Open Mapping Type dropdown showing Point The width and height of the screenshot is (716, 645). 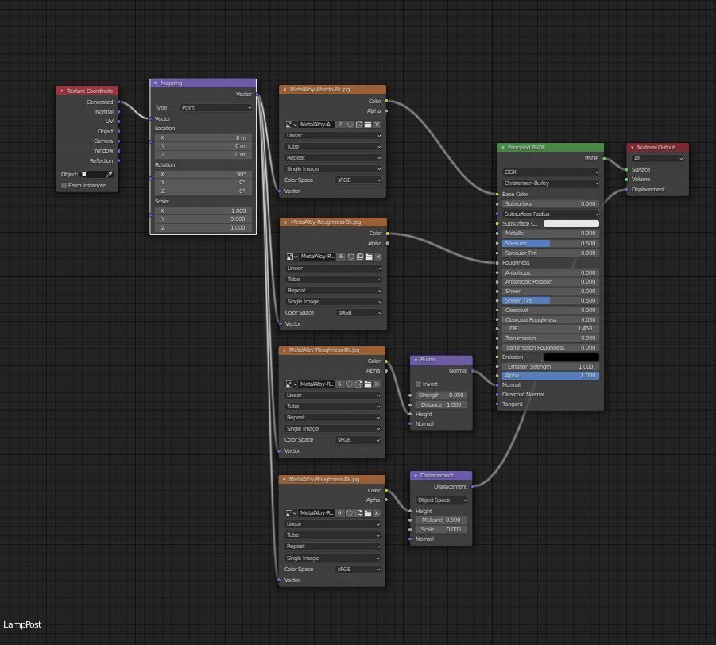click(216, 108)
